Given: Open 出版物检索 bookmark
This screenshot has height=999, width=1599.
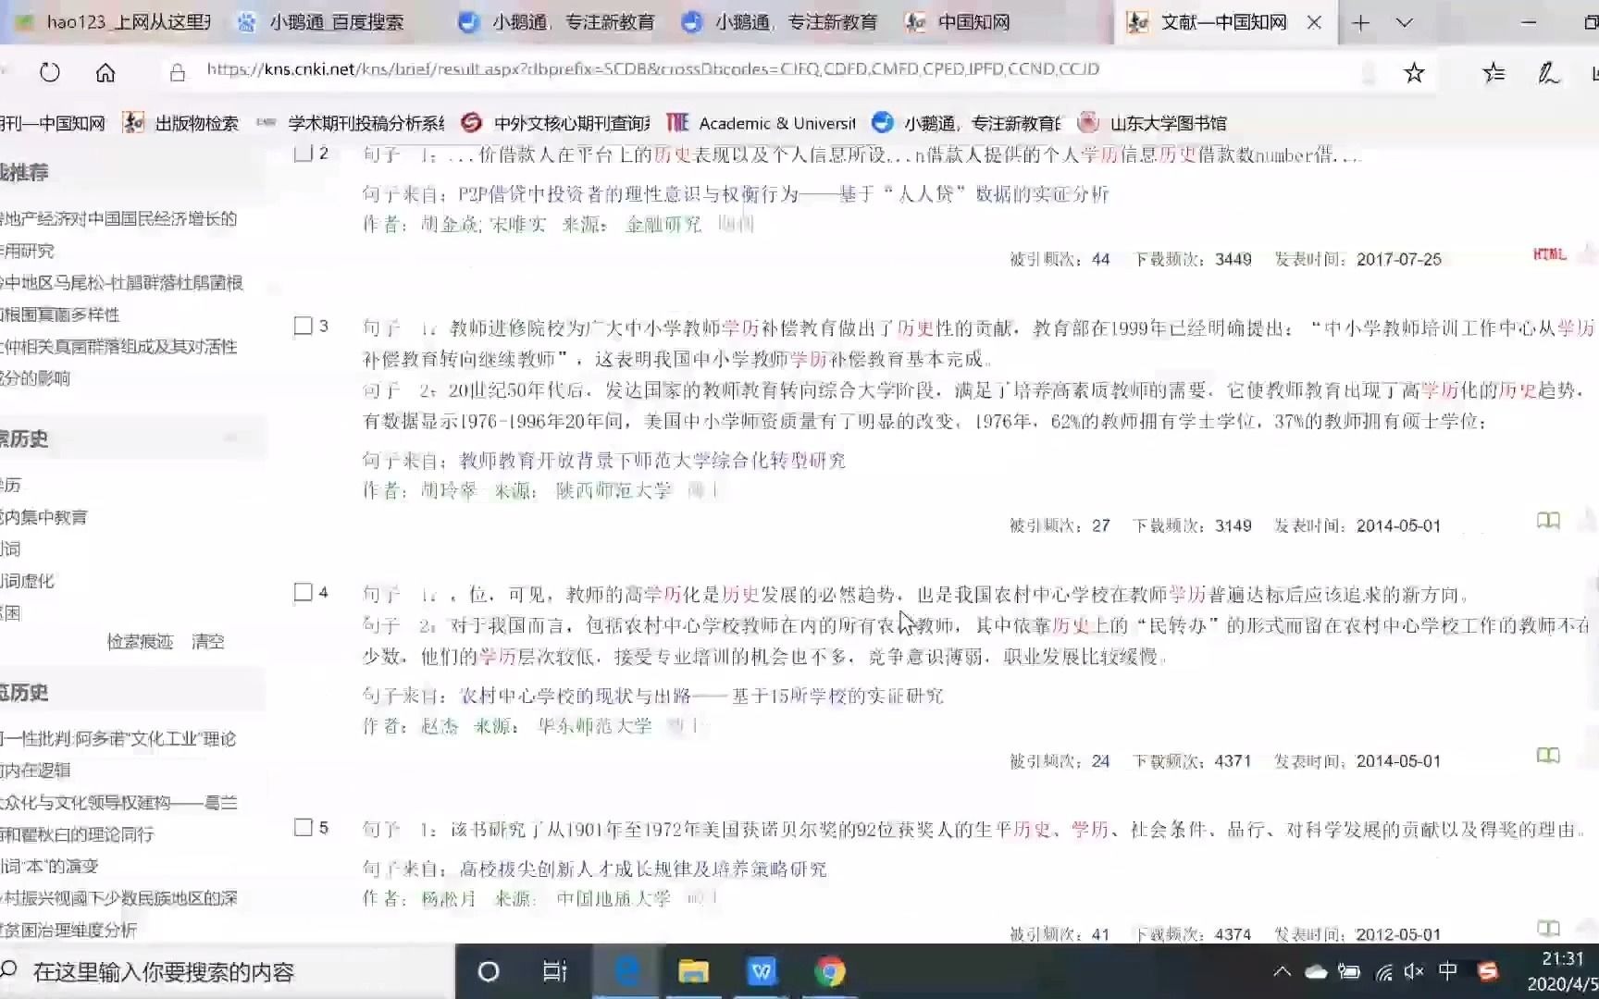Looking at the screenshot, I should click(181, 123).
